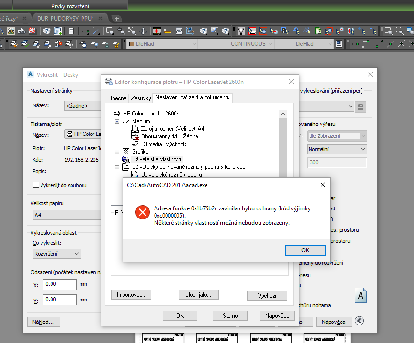Image resolution: width=414 pixels, height=343 pixels.
Task: Click the HP LaserJet printer root tree icon
Action: pyautogui.click(x=117, y=114)
